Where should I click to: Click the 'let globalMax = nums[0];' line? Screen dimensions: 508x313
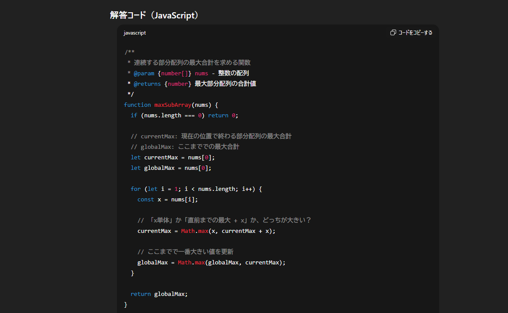click(x=171, y=168)
